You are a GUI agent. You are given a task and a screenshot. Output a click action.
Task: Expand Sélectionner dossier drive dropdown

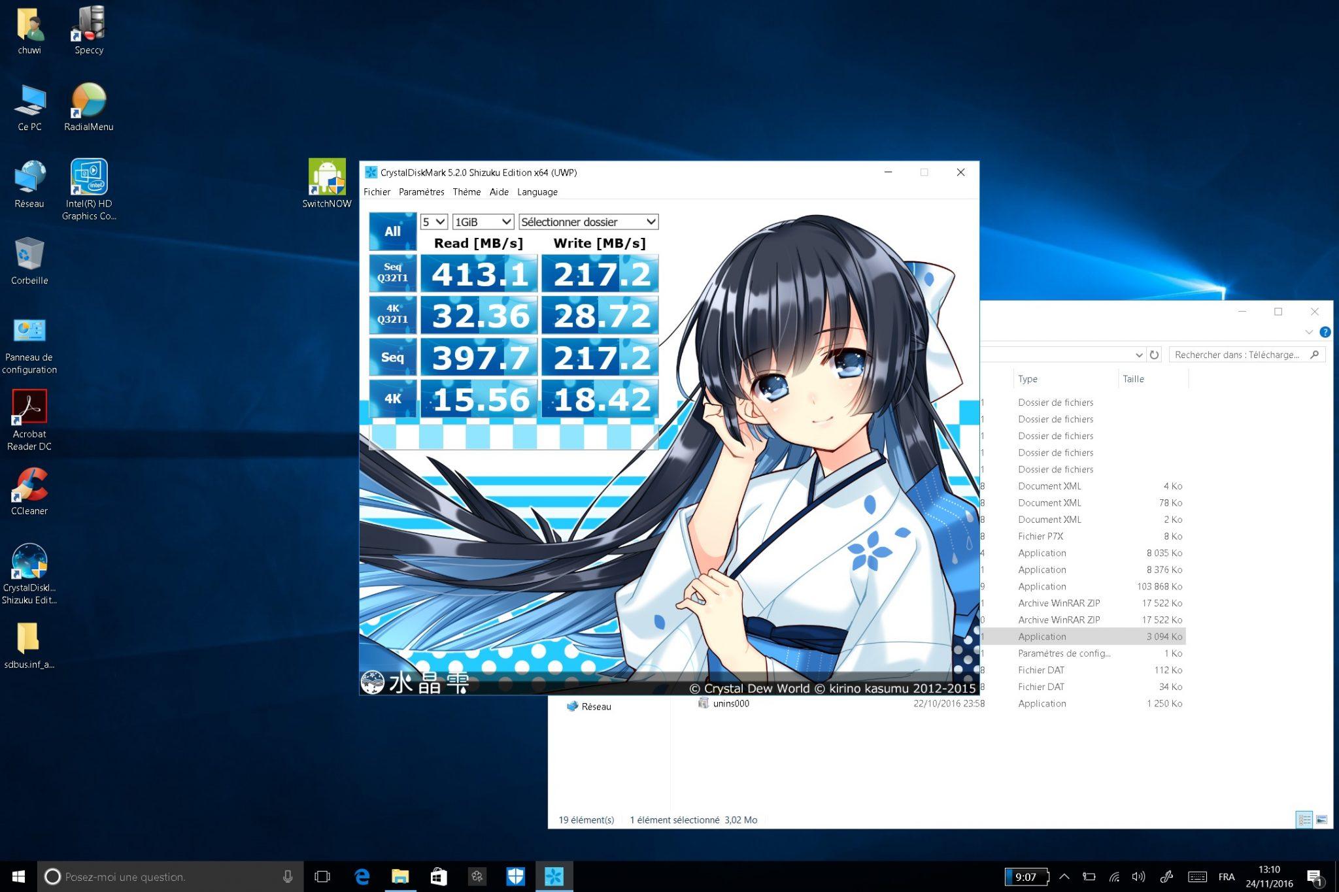588,222
